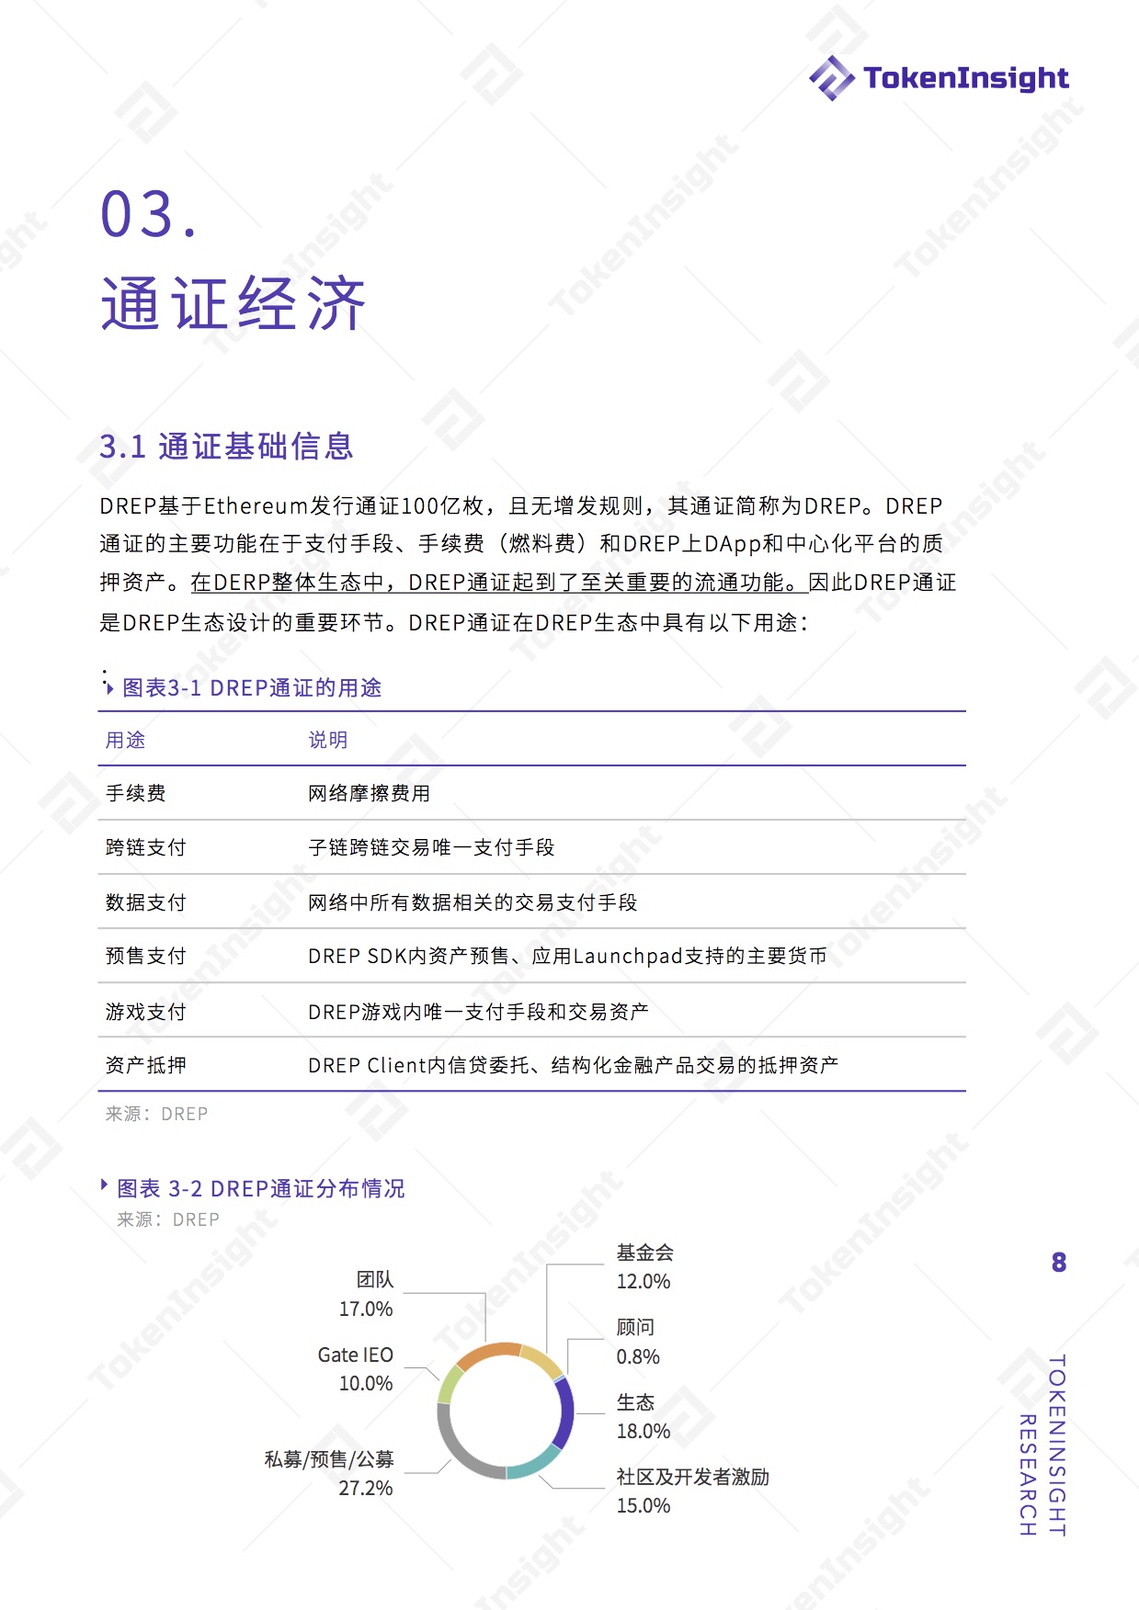This screenshot has height=1610, width=1139.
Task: Click the '0.8%' chart value
Action: click(x=639, y=1356)
